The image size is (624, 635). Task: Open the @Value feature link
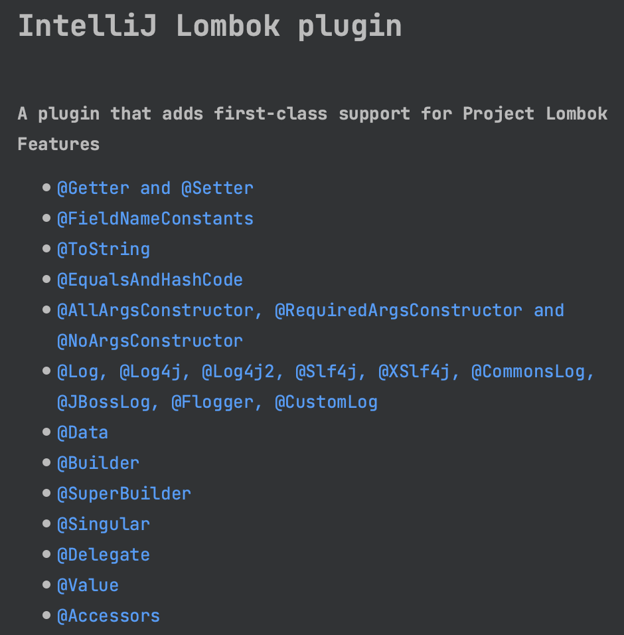88,586
